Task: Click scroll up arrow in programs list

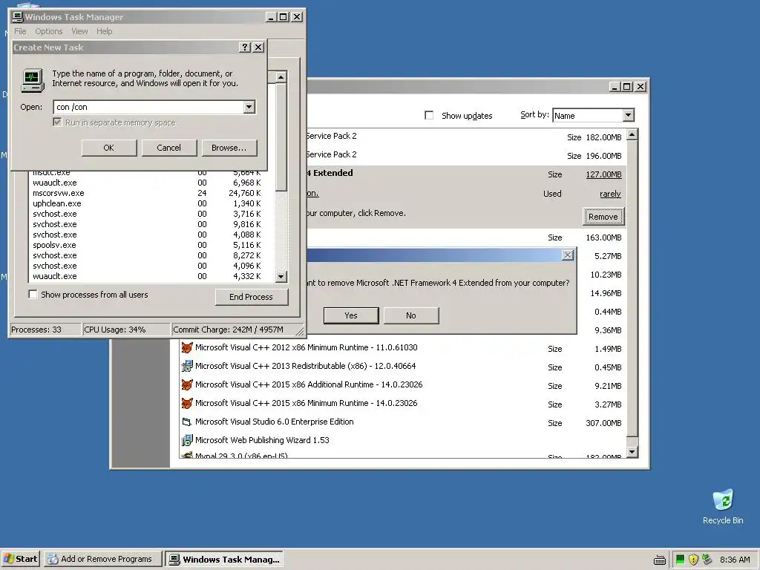Action: 632,135
